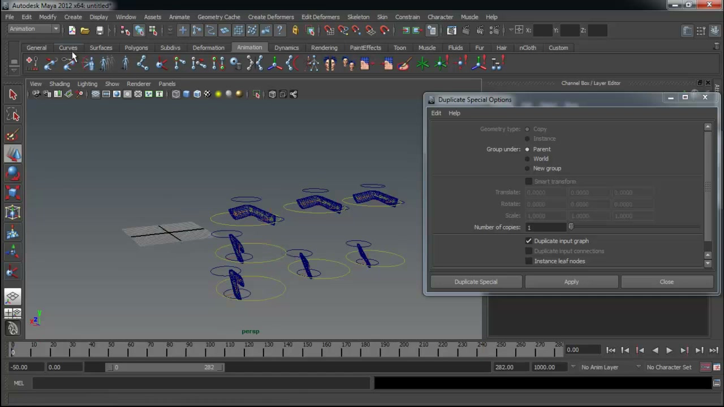This screenshot has height=407, width=724.
Task: Pick the Rotate tool
Action: point(13,174)
